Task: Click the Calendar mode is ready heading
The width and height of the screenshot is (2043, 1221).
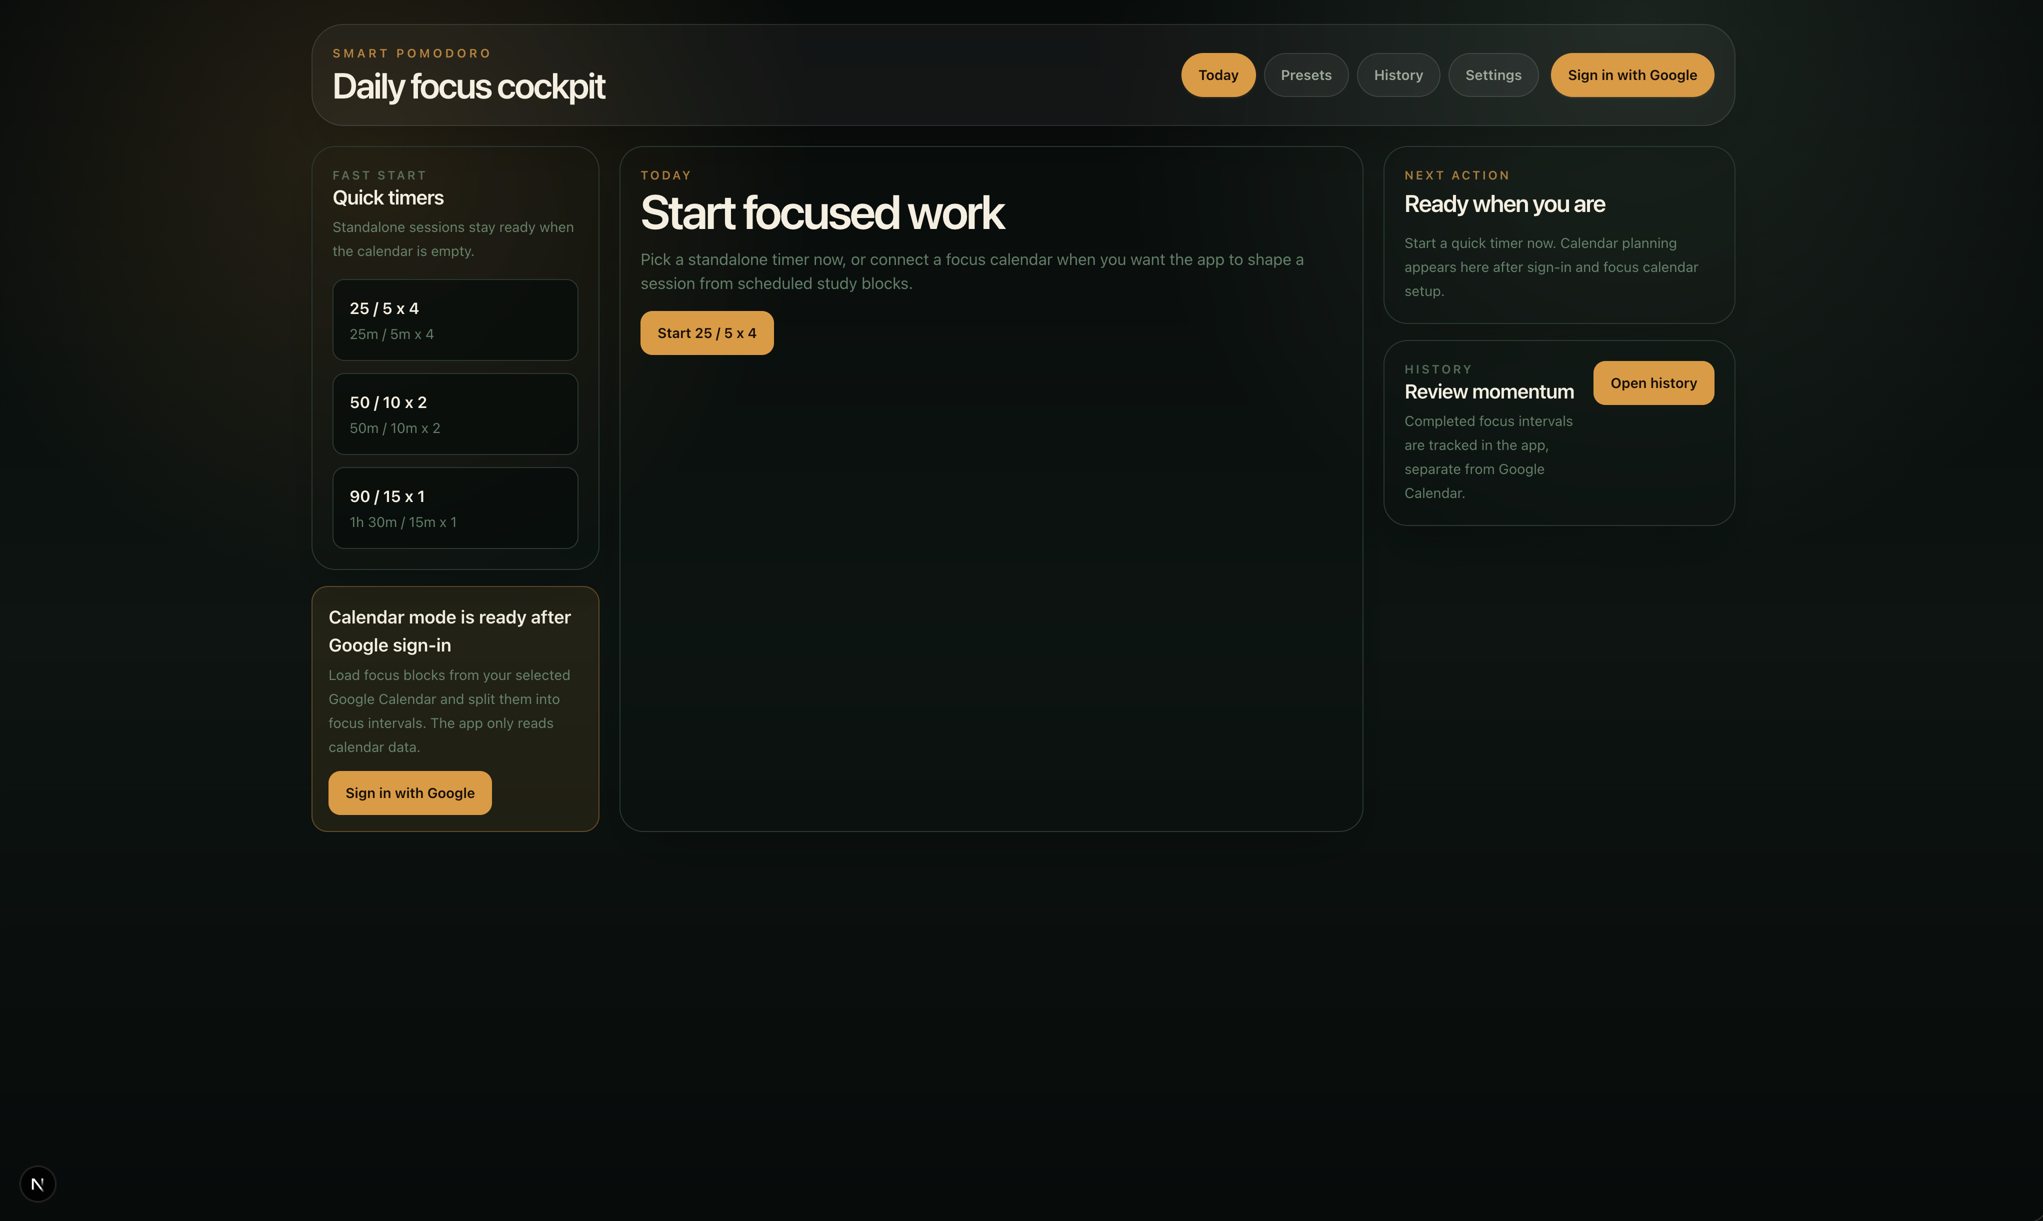Action: coord(449,631)
